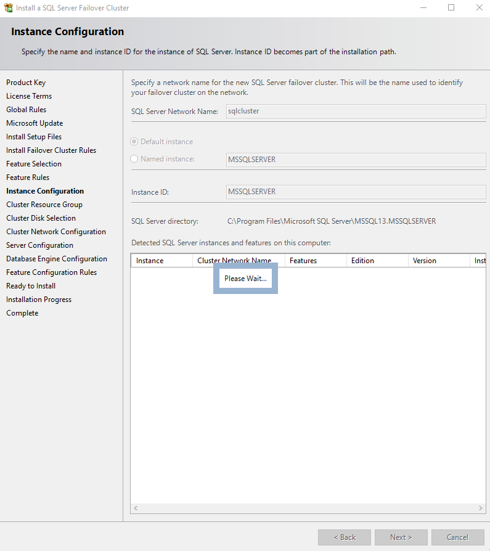Select the Instance Configuration step
This screenshot has height=551, width=490.
[x=45, y=191]
